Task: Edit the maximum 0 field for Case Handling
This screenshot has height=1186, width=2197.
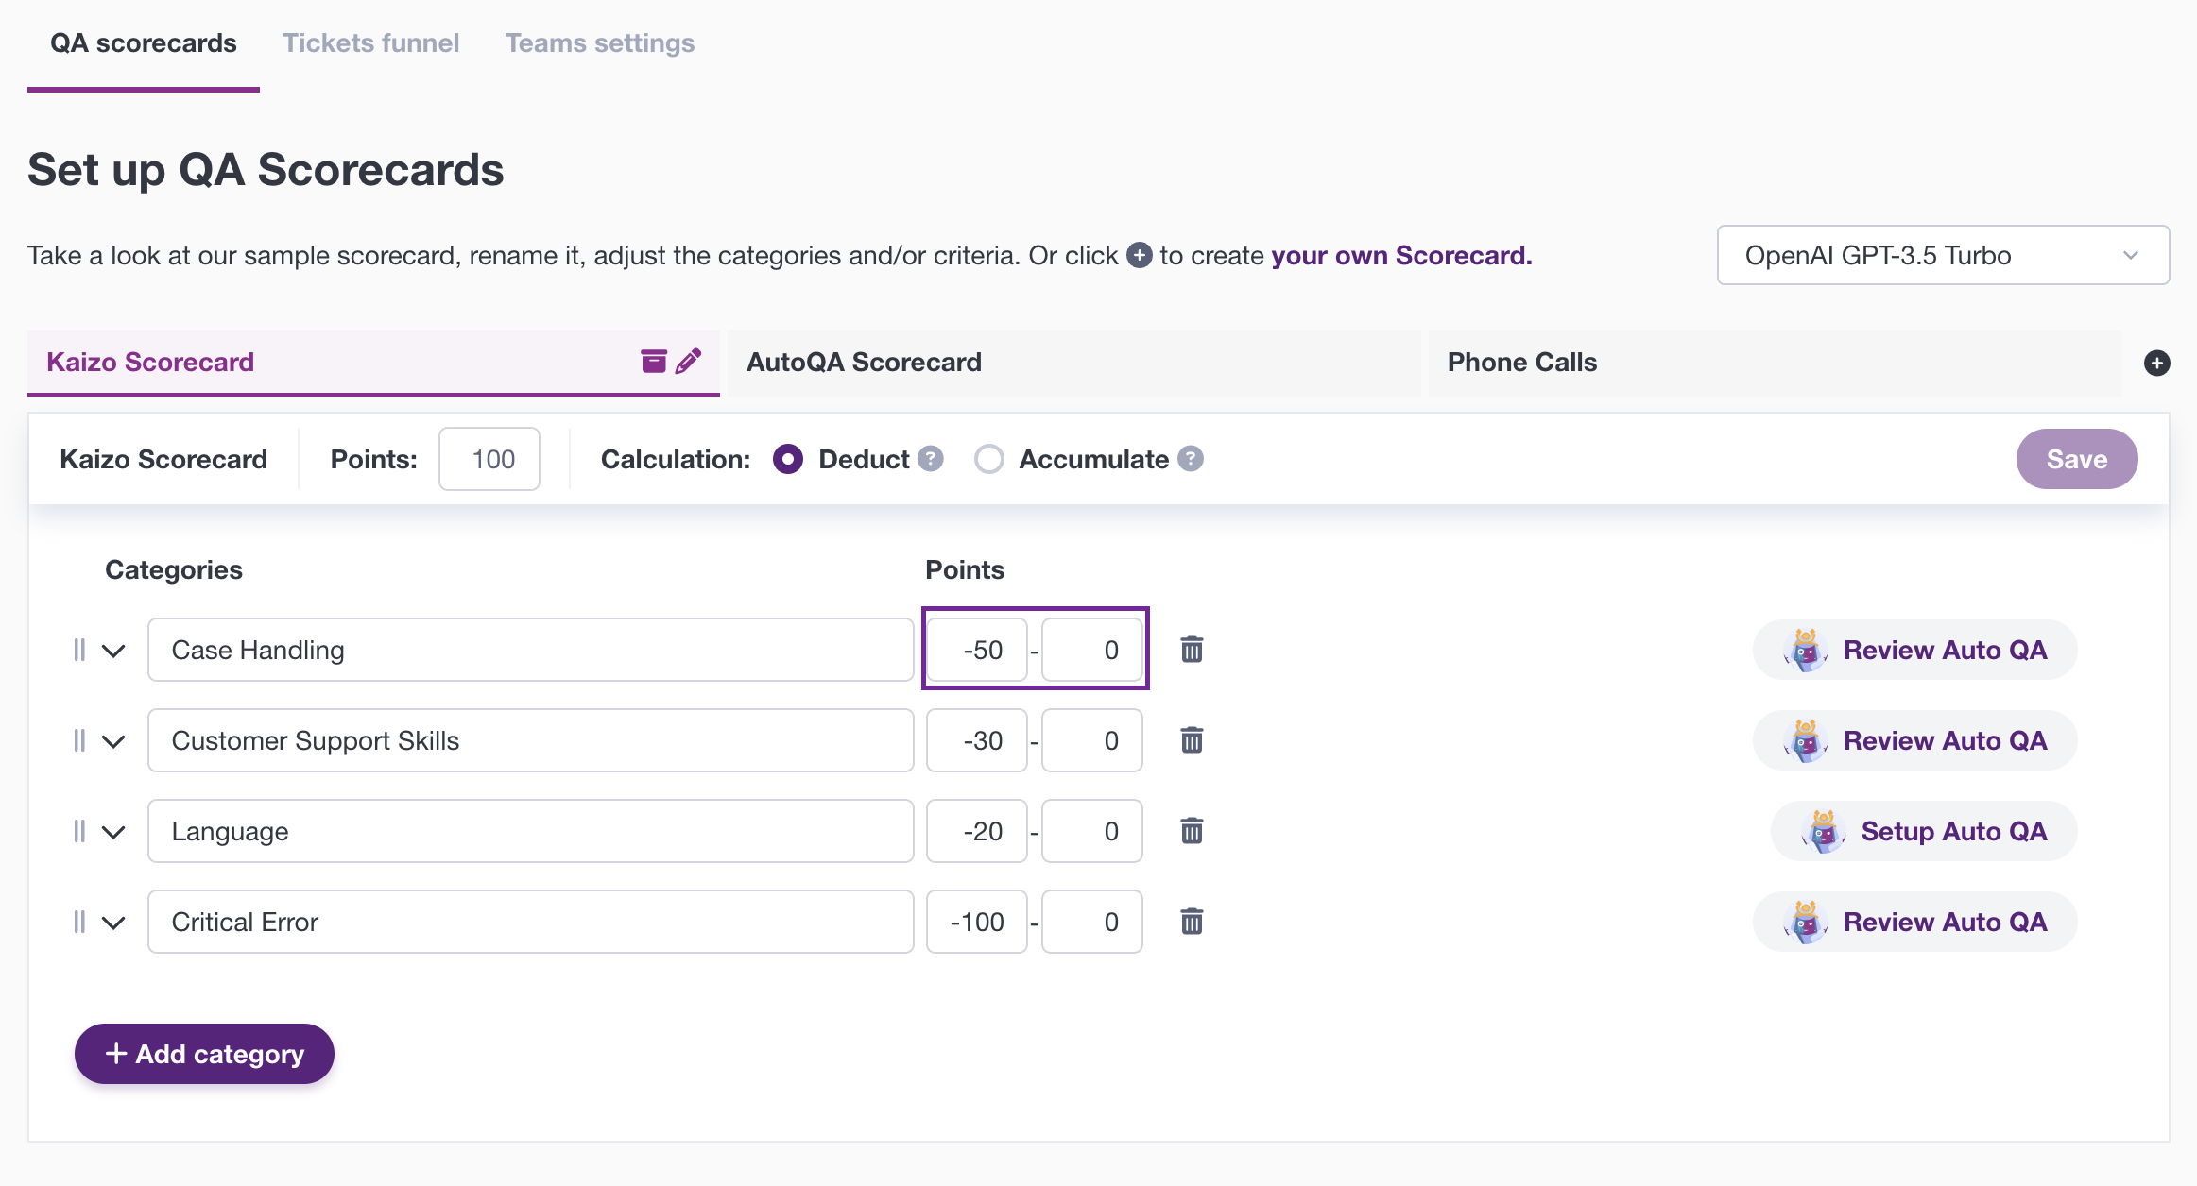Action: (x=1092, y=650)
